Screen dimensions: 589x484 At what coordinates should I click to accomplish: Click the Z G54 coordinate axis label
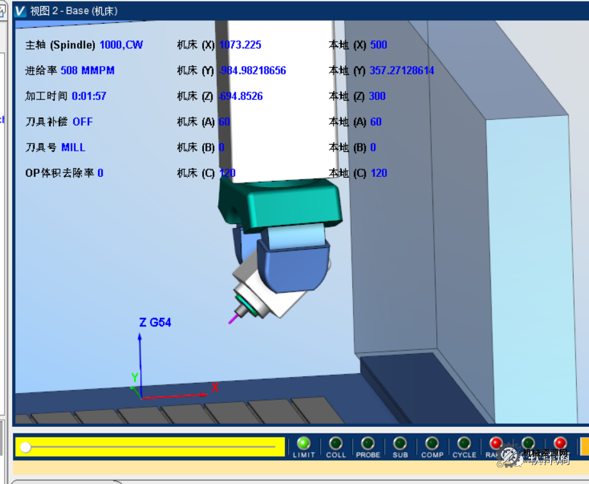(x=155, y=322)
